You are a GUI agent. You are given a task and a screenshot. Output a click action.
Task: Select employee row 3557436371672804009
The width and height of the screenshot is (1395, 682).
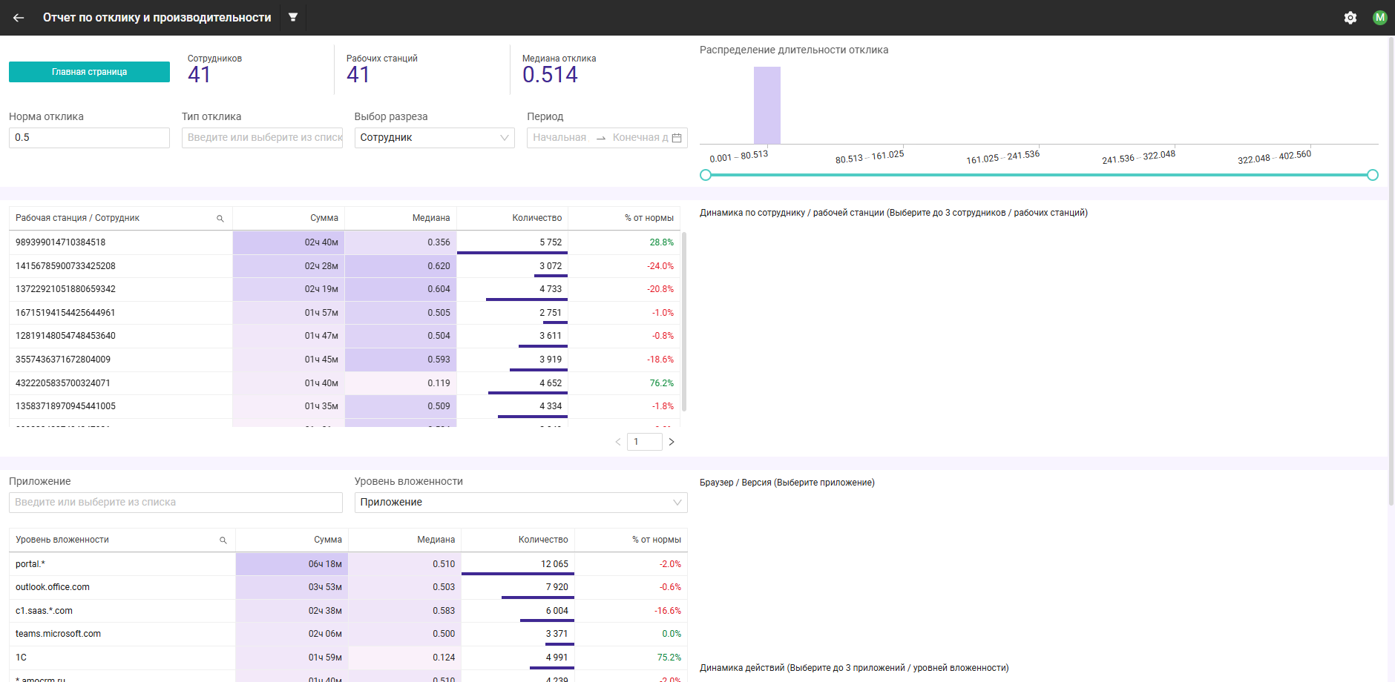click(344, 360)
